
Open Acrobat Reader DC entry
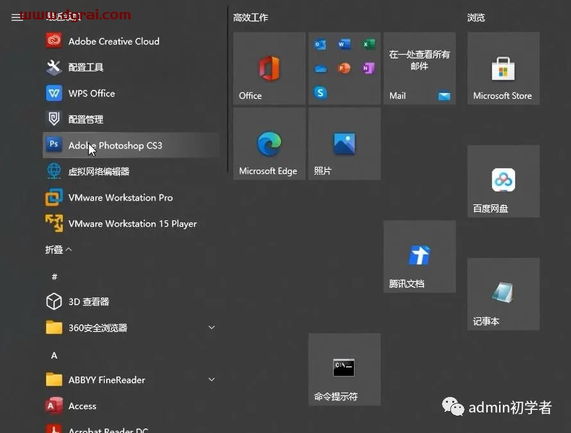click(x=131, y=427)
